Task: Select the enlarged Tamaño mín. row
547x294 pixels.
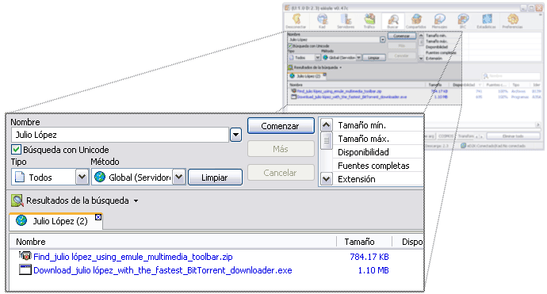Action: click(x=378, y=125)
